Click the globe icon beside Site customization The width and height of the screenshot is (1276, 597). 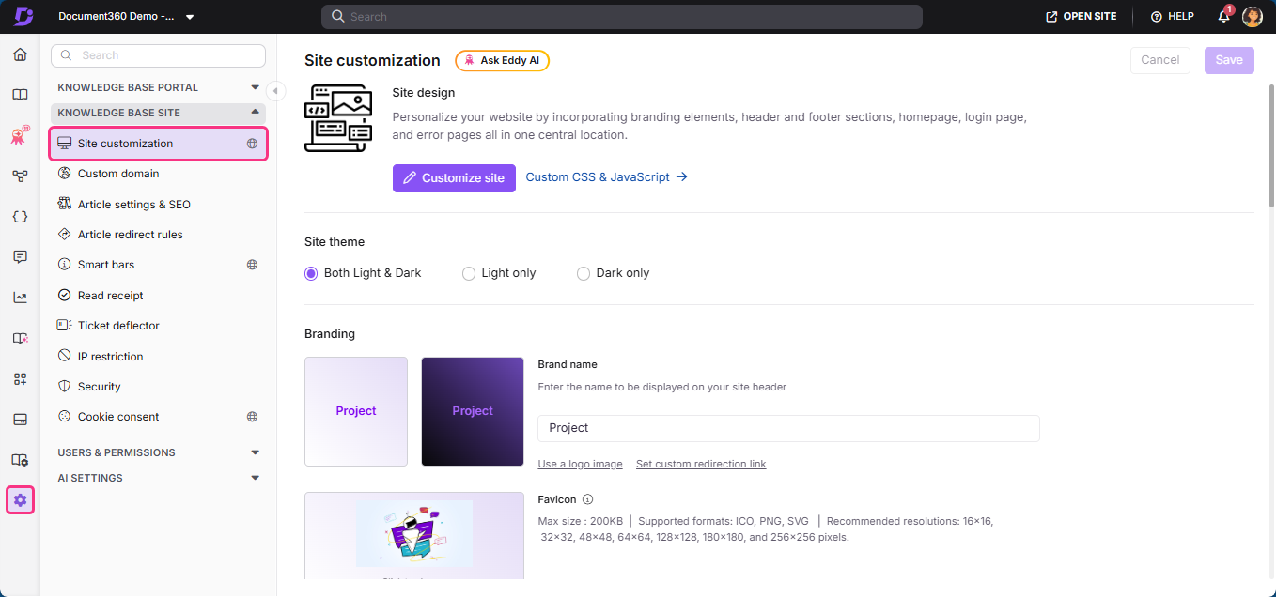point(252,144)
